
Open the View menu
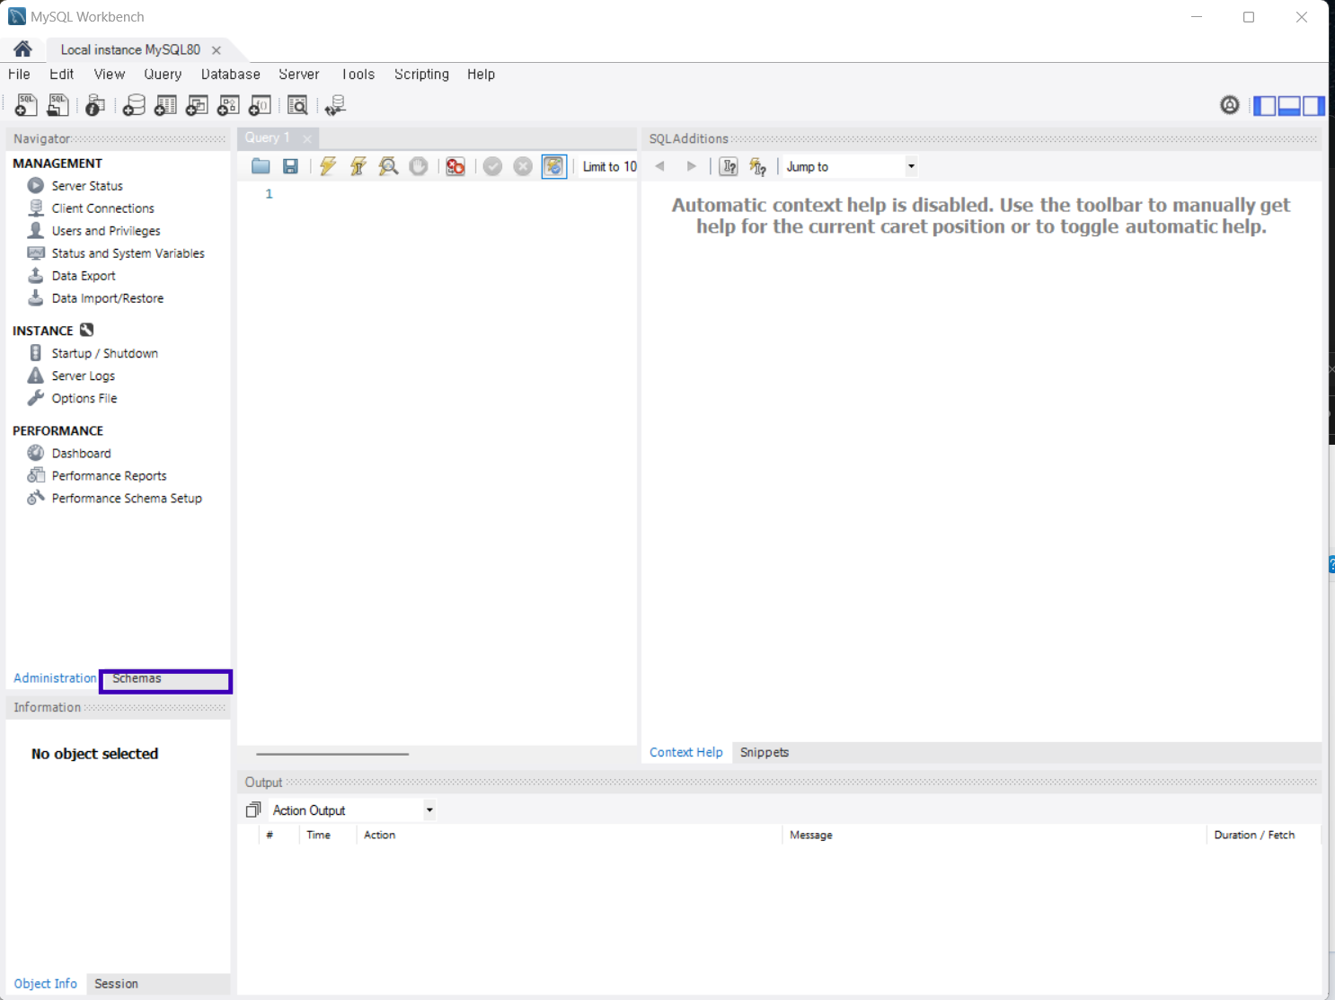(x=110, y=75)
